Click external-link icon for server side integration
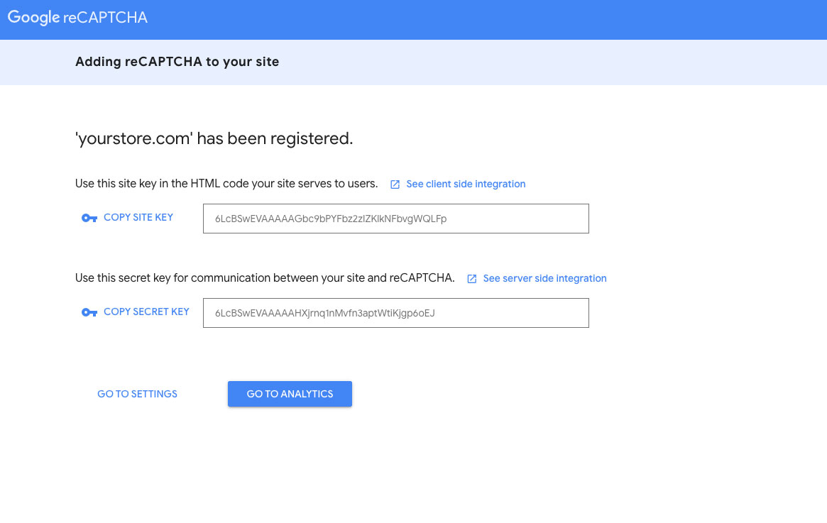The width and height of the screenshot is (827, 523). point(472,279)
